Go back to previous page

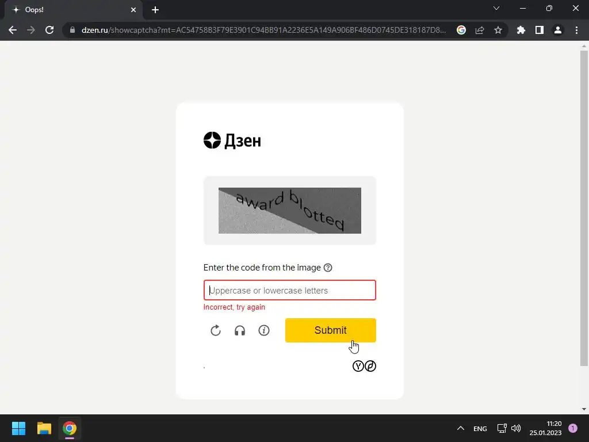[x=13, y=30]
